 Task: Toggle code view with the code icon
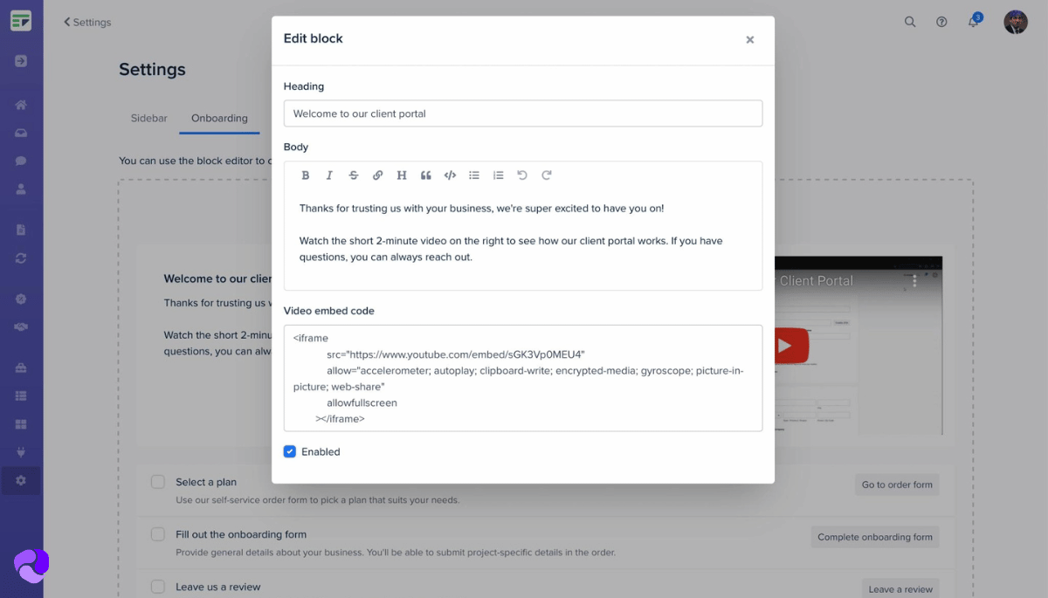pyautogui.click(x=449, y=175)
